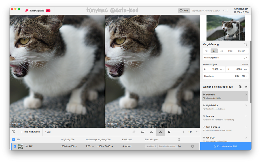Image resolution: width=261 pixels, height=163 pixels.
Task: Switch to single image view
Action: coord(142,132)
